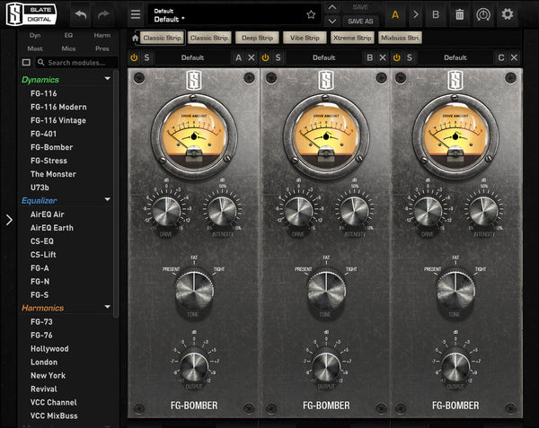Select FG-Stress in the module list

(x=49, y=161)
